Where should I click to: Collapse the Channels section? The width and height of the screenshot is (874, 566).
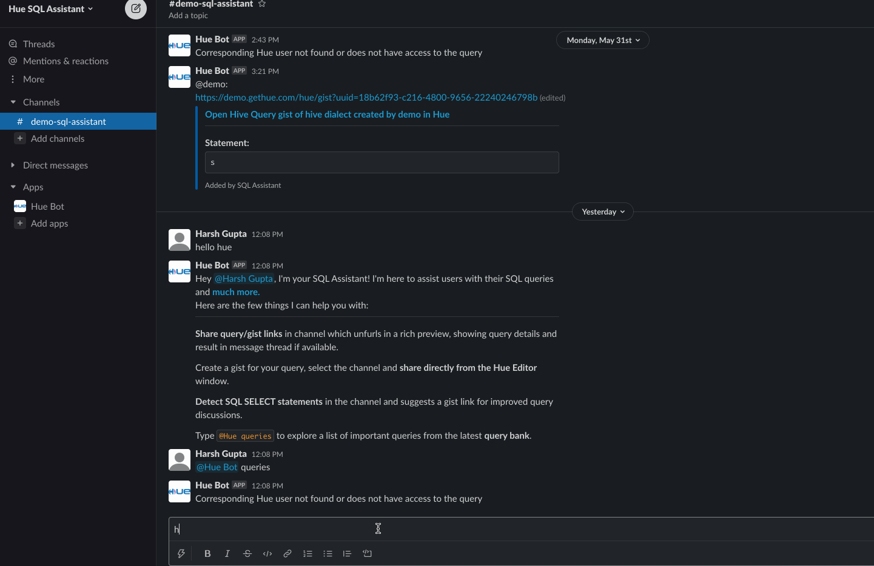point(13,102)
